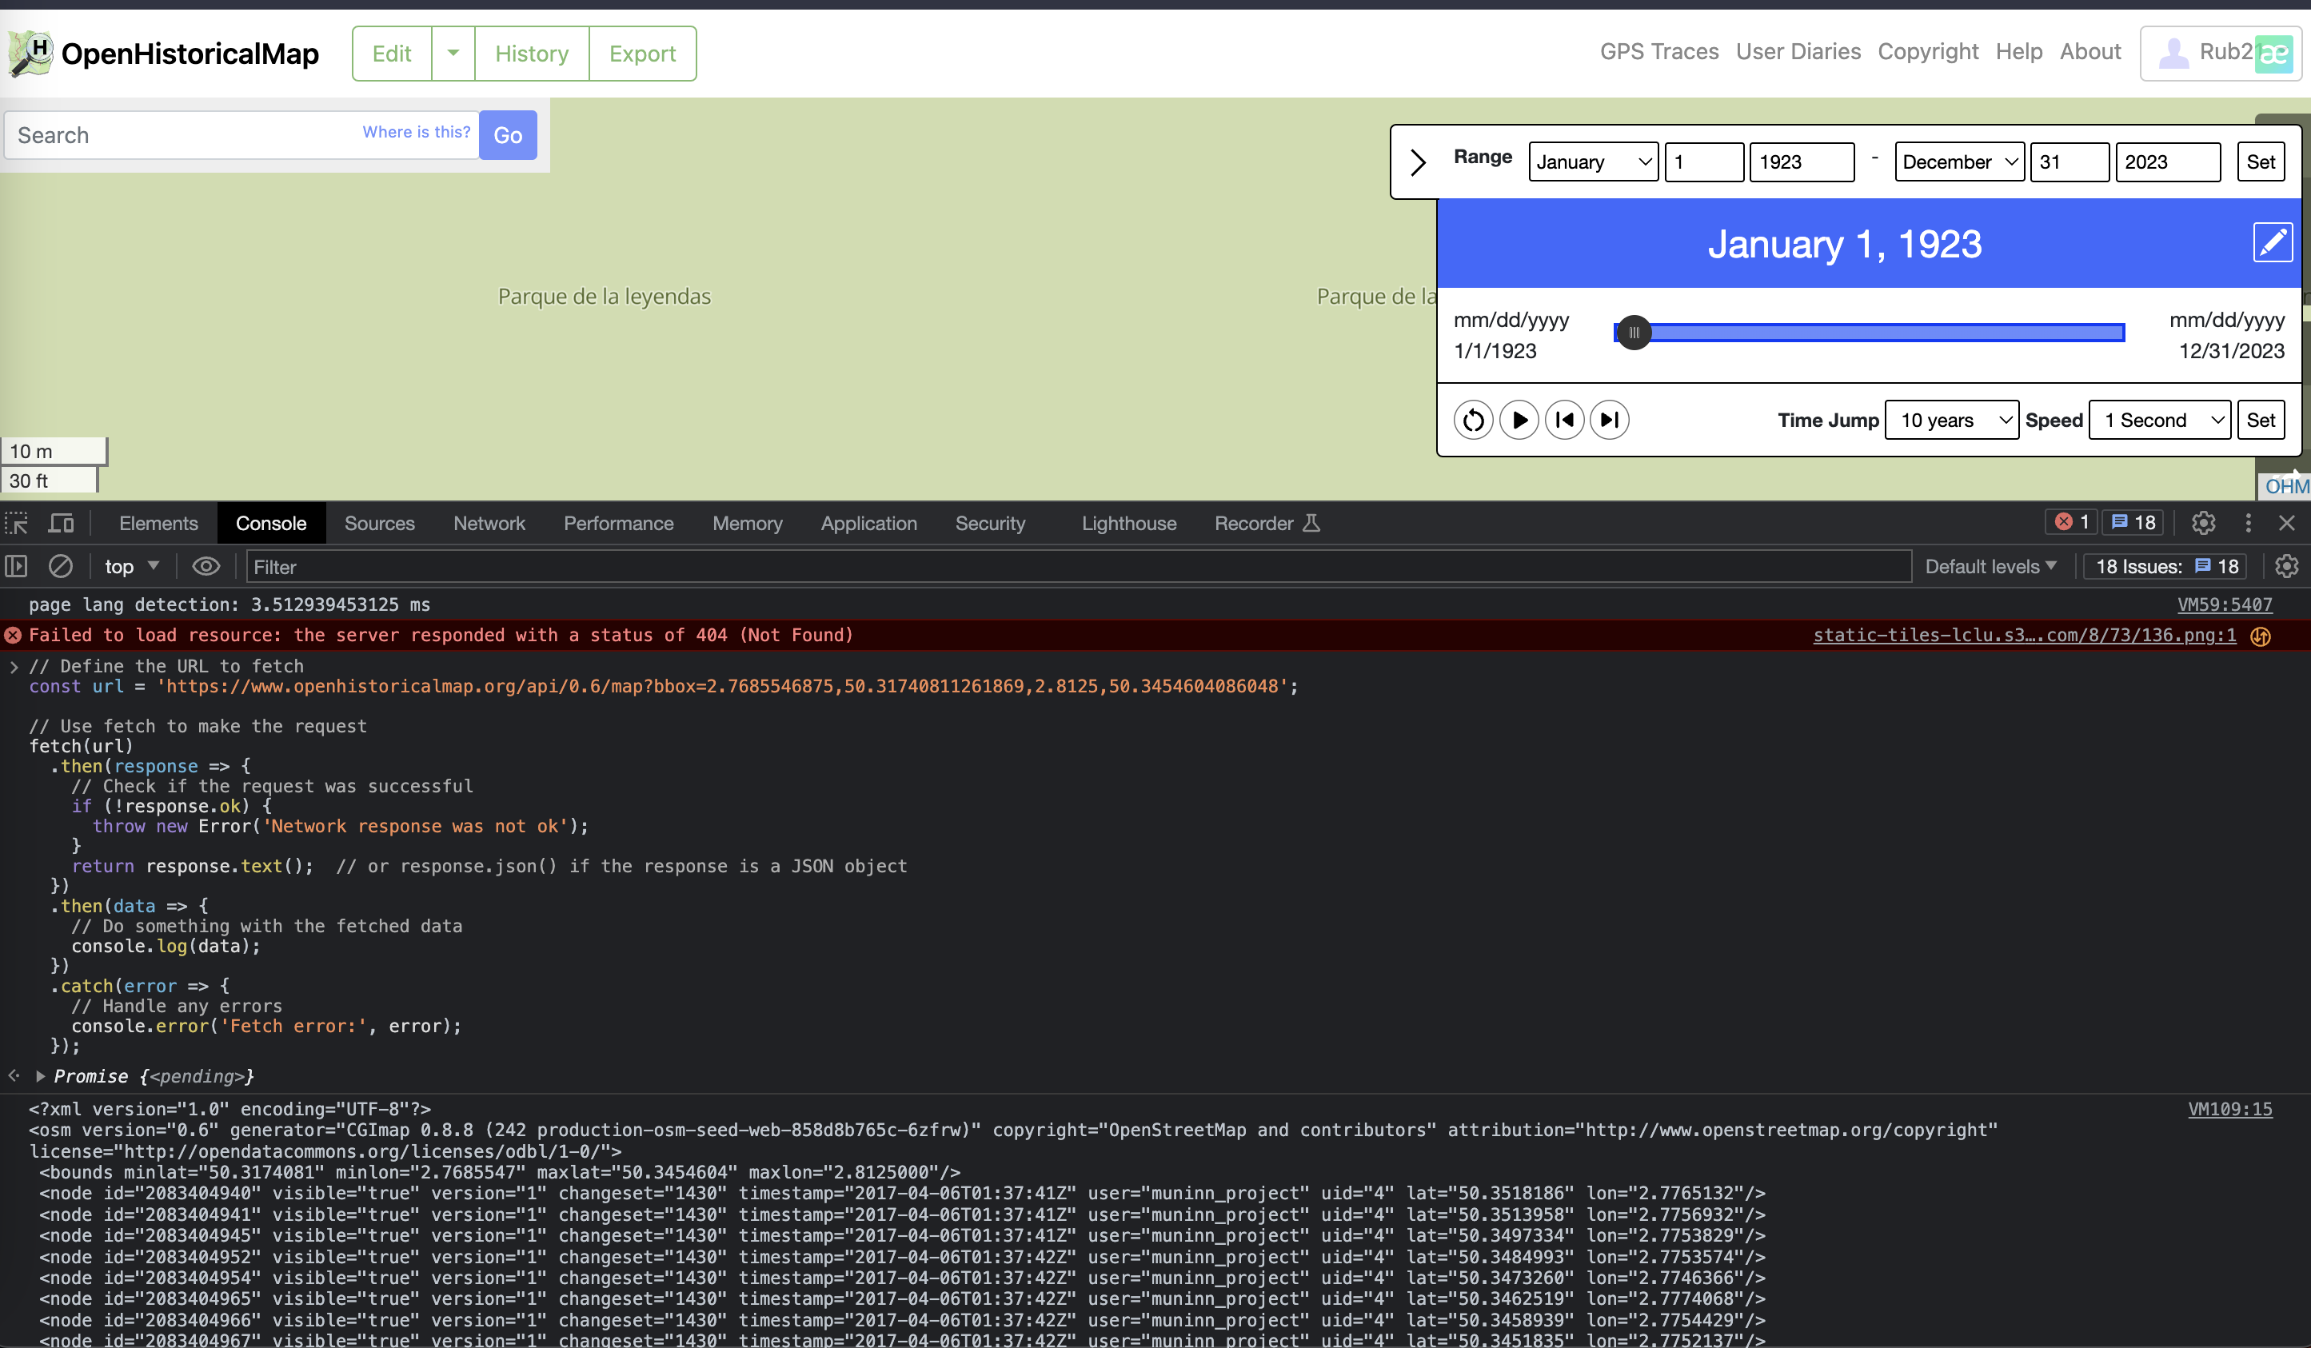Open console settings gear icon
Screen dimensions: 2311x1348
[x=2286, y=567]
